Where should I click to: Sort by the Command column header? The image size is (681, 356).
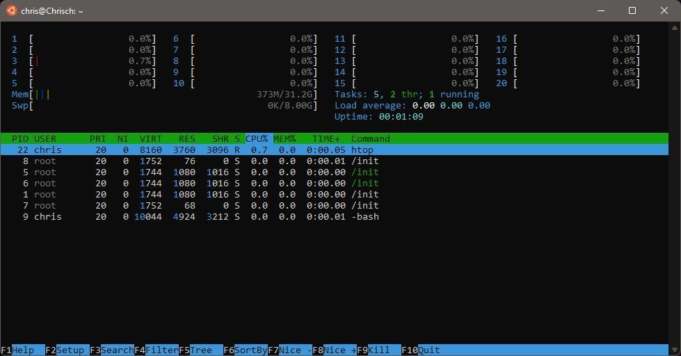click(371, 138)
